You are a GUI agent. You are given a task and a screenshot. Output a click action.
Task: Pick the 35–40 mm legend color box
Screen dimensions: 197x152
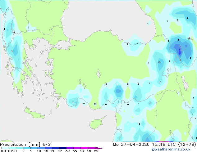(x=77, y=148)
